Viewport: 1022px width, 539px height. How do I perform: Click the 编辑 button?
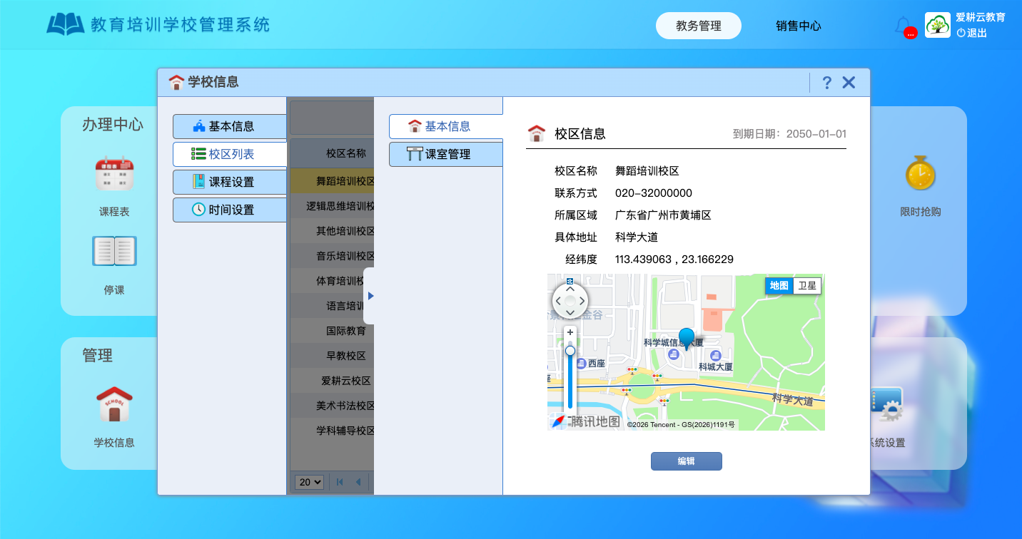point(687,461)
